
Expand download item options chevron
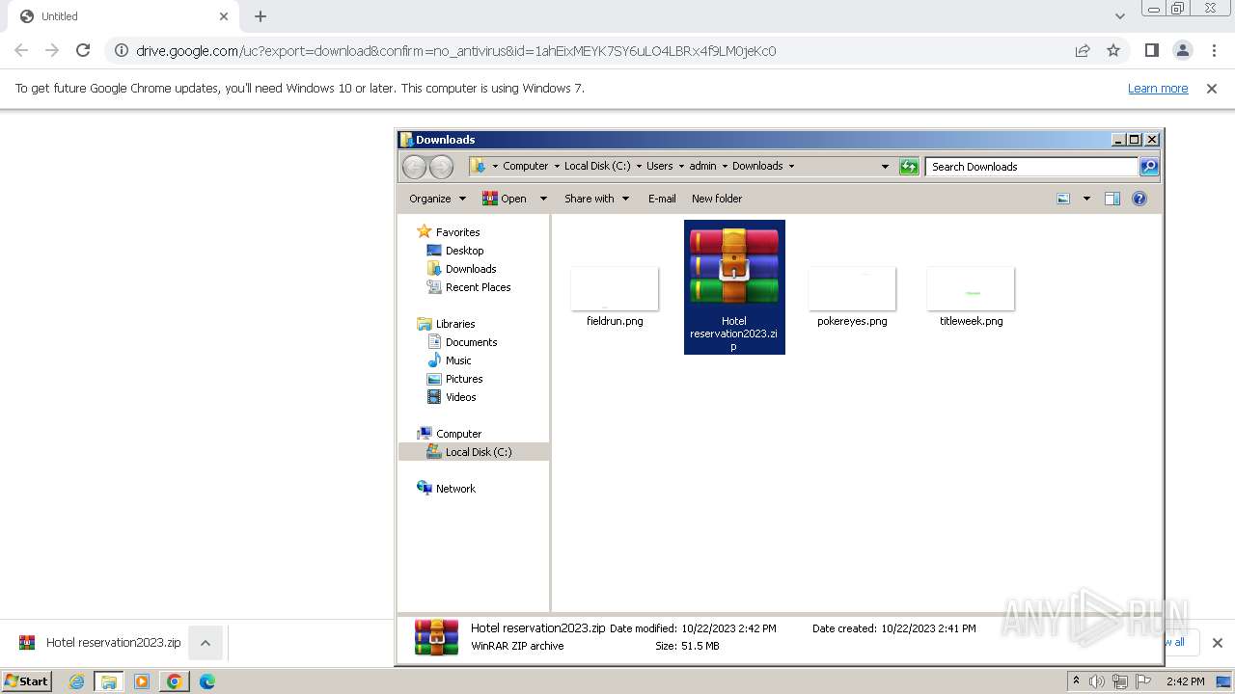pyautogui.click(x=205, y=643)
